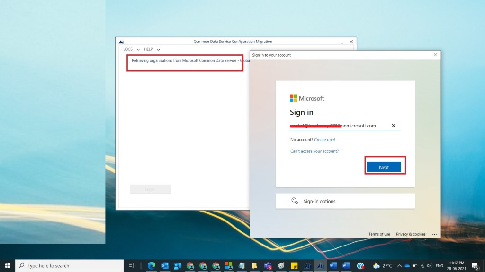The height and width of the screenshot is (272, 485).
Task: Expand the dropdown arrow next to LOGS
Action: coord(138,50)
